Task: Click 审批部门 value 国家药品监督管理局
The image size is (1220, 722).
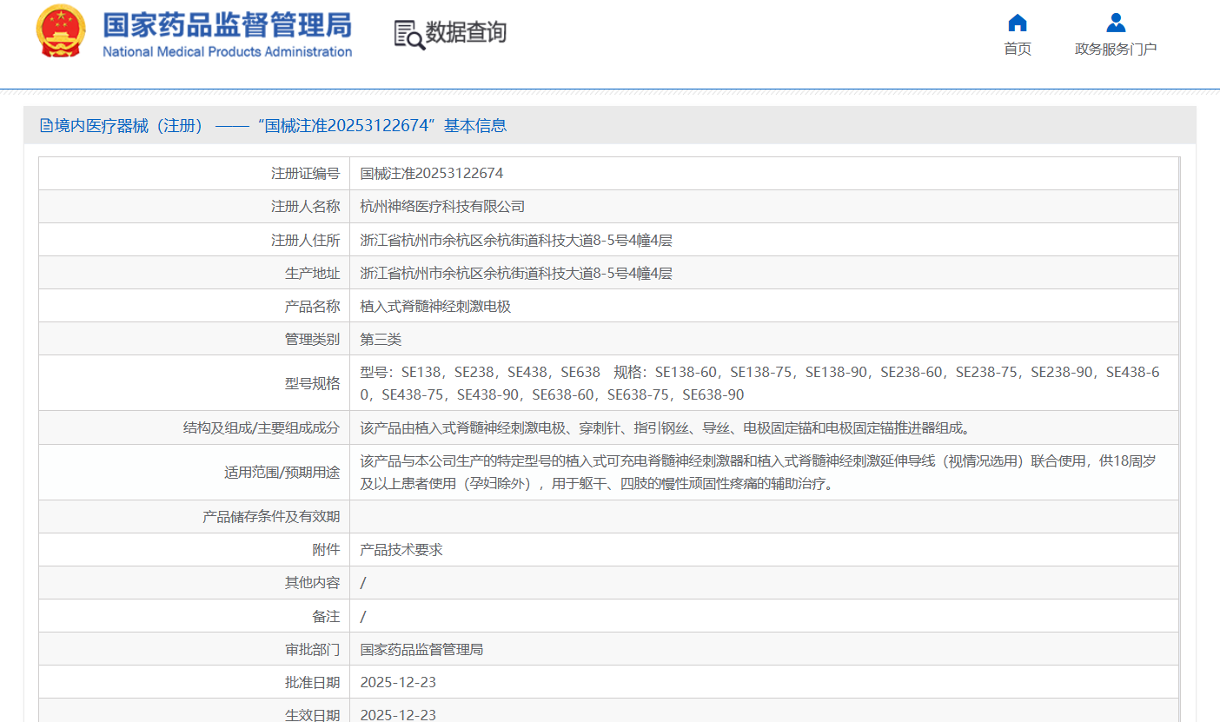Action: pos(421,650)
